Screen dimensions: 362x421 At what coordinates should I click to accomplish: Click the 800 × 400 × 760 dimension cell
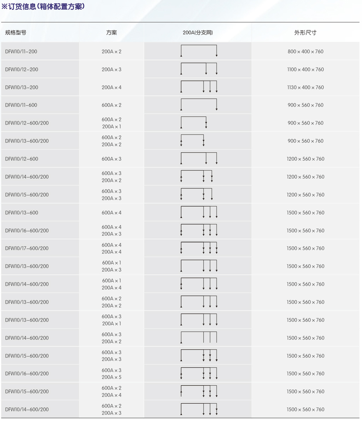tap(305, 52)
